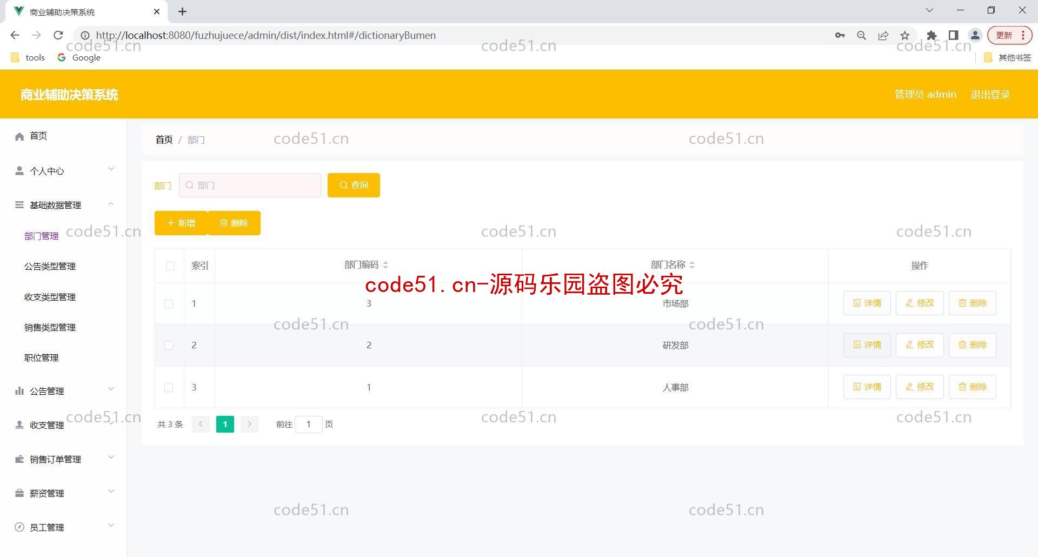This screenshot has width=1038, height=557.
Task: Check the 人事部 row checkbox
Action: coord(169,388)
